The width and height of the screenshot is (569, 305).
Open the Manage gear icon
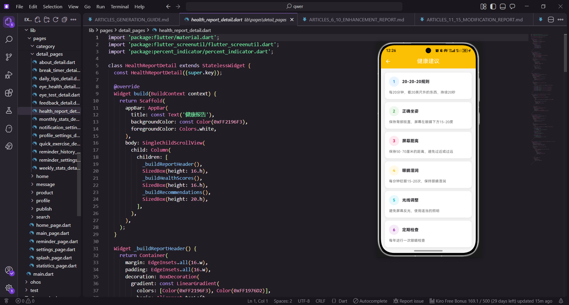9,288
